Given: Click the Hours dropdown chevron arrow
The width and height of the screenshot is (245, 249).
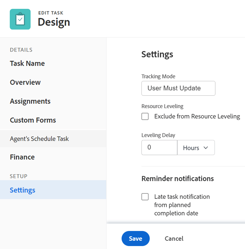Looking at the screenshot, I should point(206,148).
